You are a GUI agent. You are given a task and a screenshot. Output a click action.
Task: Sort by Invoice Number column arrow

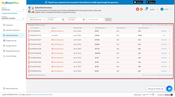tap(39, 28)
